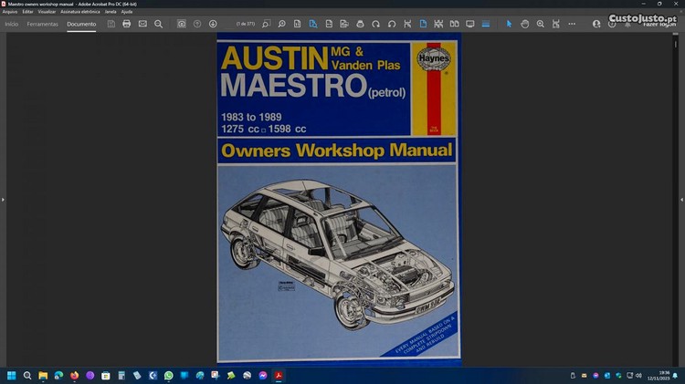The image size is (685, 384).
Task: Go to next page arrow
Action: tap(213, 24)
